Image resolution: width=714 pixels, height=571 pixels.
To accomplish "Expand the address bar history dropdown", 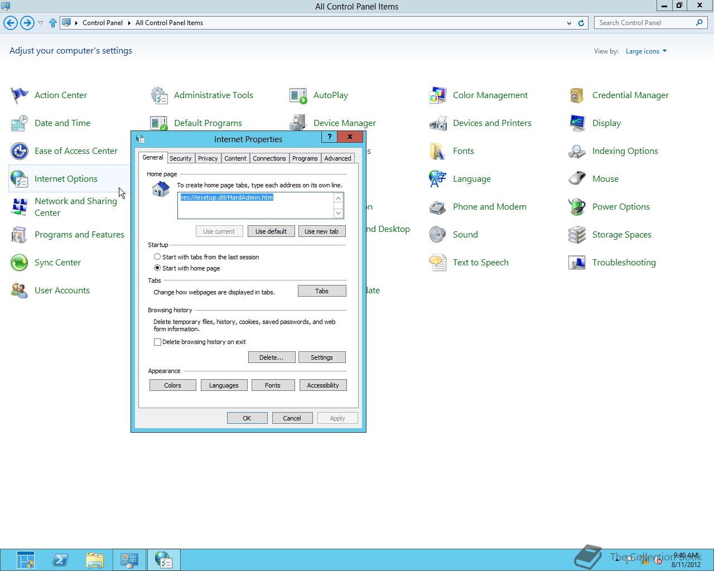I will pos(569,23).
